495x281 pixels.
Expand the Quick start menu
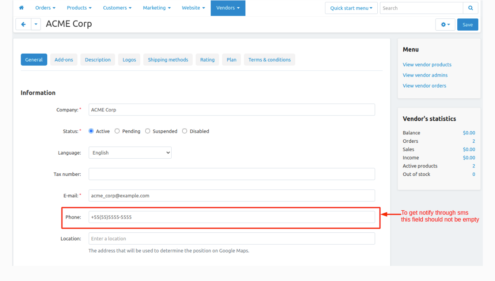pos(351,8)
